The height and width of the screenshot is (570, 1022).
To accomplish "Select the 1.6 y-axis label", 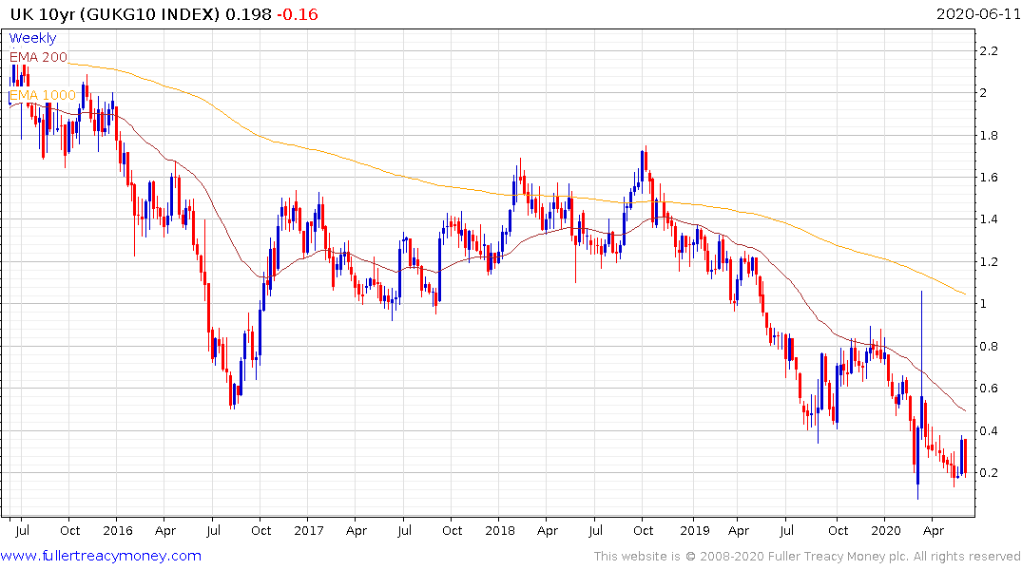I will (989, 178).
